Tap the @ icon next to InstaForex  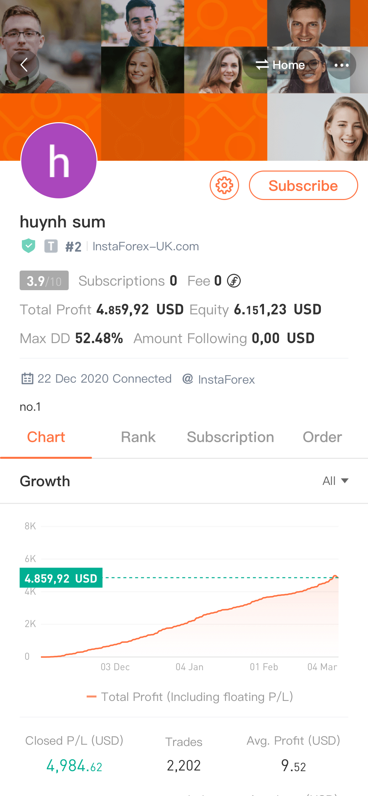(187, 379)
